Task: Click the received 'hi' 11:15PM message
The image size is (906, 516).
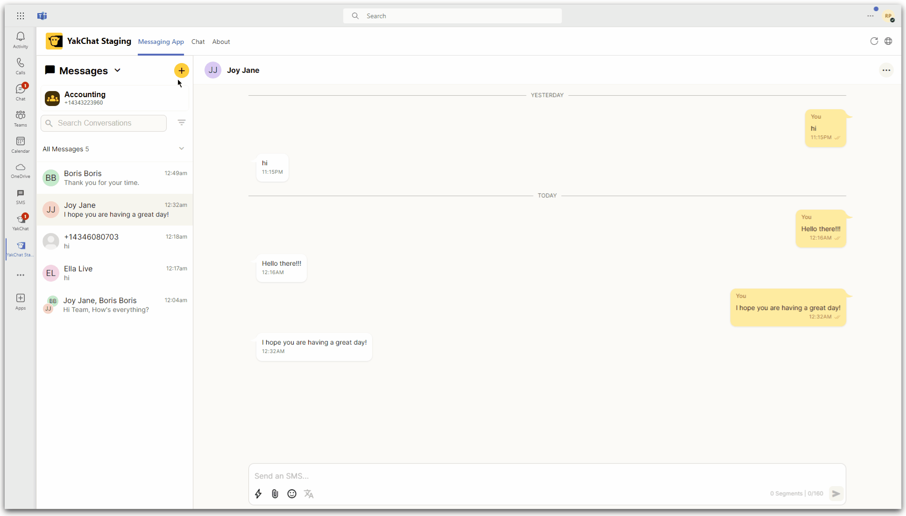Action: [272, 168]
